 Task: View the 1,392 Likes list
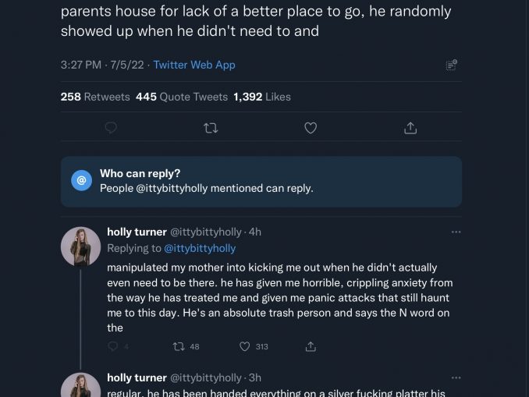point(262,97)
